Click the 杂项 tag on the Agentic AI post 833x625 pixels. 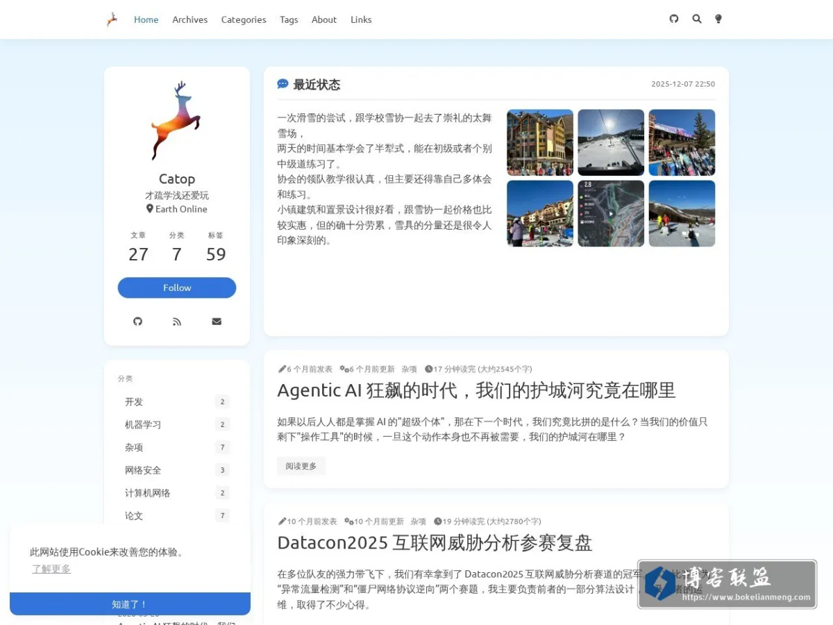click(x=410, y=369)
